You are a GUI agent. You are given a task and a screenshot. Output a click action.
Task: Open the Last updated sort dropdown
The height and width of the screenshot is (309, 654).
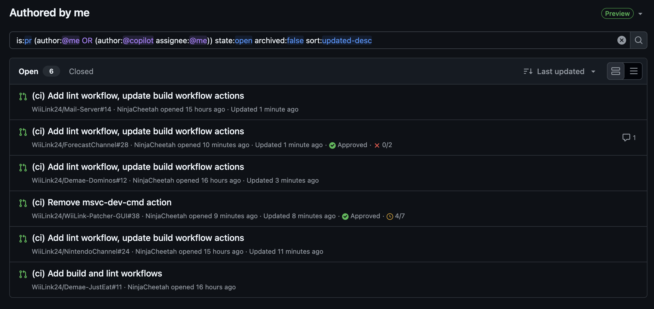tap(559, 71)
